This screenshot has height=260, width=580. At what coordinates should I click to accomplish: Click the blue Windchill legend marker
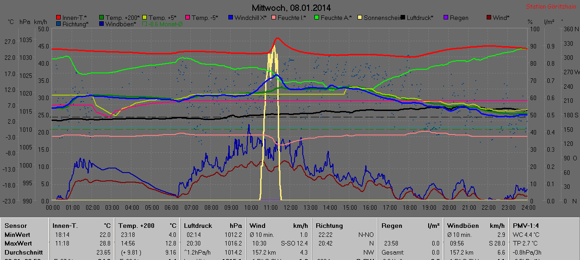tap(230, 18)
